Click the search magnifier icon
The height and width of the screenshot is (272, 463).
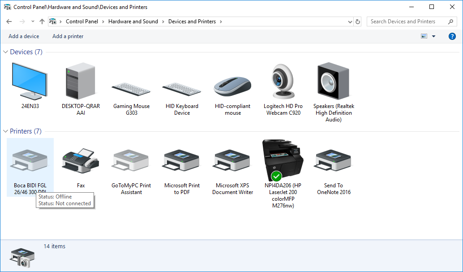point(450,22)
